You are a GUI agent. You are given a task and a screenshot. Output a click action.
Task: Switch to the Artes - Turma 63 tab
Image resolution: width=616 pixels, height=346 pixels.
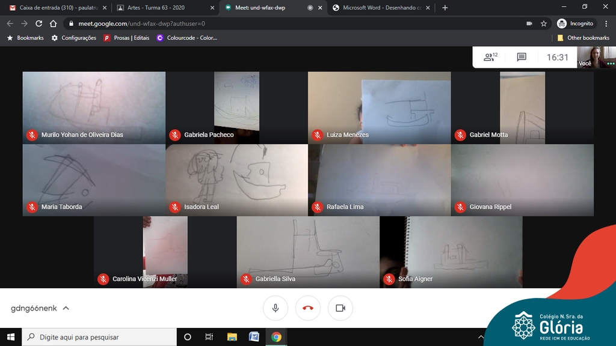pyautogui.click(x=165, y=8)
